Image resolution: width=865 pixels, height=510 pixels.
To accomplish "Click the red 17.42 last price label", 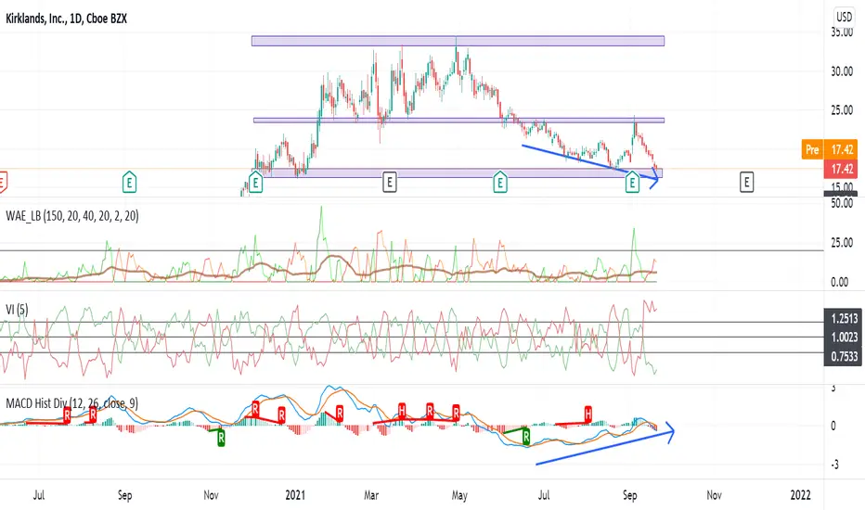I will (x=841, y=169).
